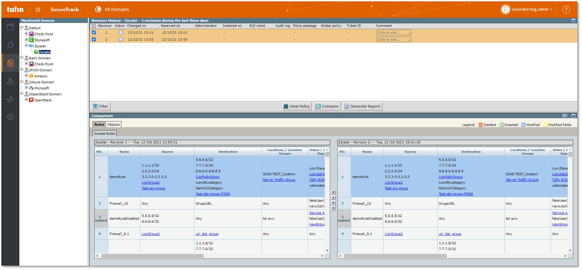Click the Tufin logo
The image size is (582, 270).
tap(15, 9)
